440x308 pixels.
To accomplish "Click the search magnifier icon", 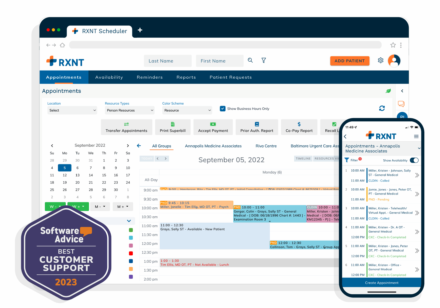I will coord(250,60).
